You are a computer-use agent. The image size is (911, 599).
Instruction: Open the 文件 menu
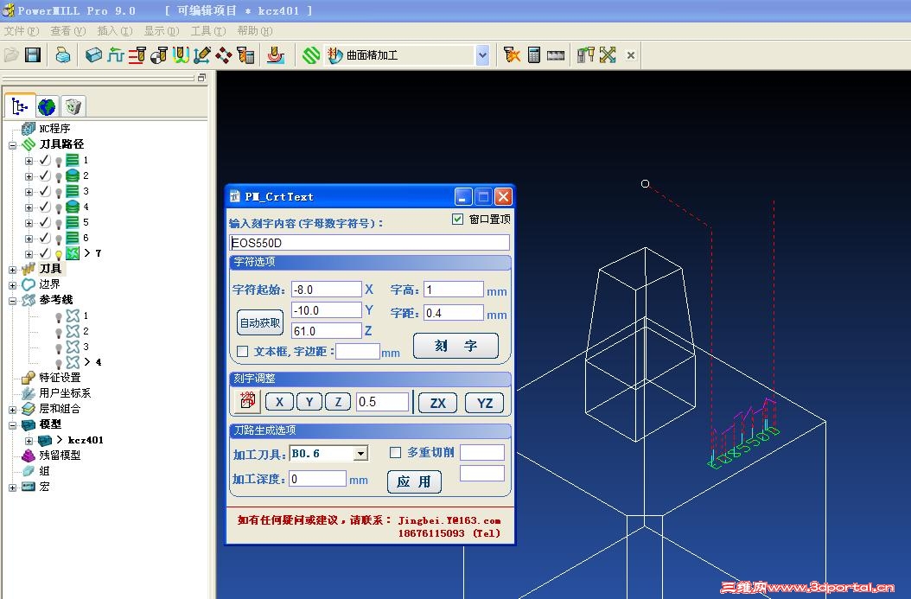22,31
